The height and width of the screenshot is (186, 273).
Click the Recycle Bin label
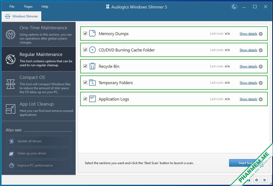(x=109, y=66)
